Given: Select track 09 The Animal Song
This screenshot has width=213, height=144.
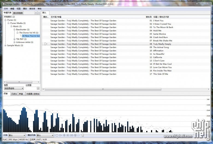Looking at the screenshot, I should pyautogui.click(x=126, y=47).
